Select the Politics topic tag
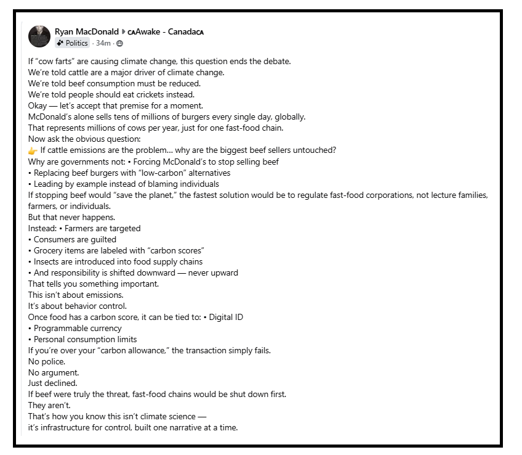 tap(73, 43)
